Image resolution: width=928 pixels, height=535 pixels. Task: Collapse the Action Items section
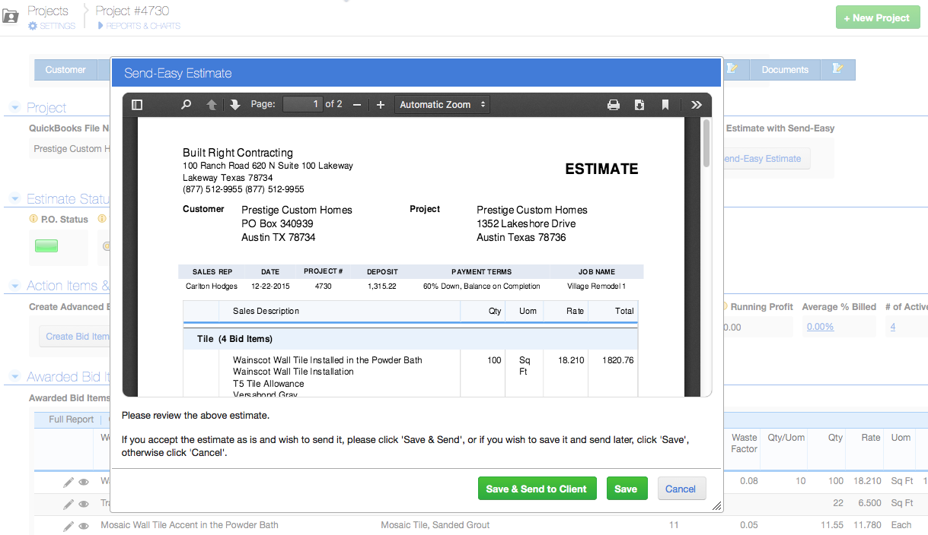pyautogui.click(x=14, y=286)
